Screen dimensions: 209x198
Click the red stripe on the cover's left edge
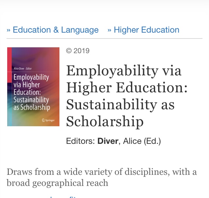click(x=9, y=65)
